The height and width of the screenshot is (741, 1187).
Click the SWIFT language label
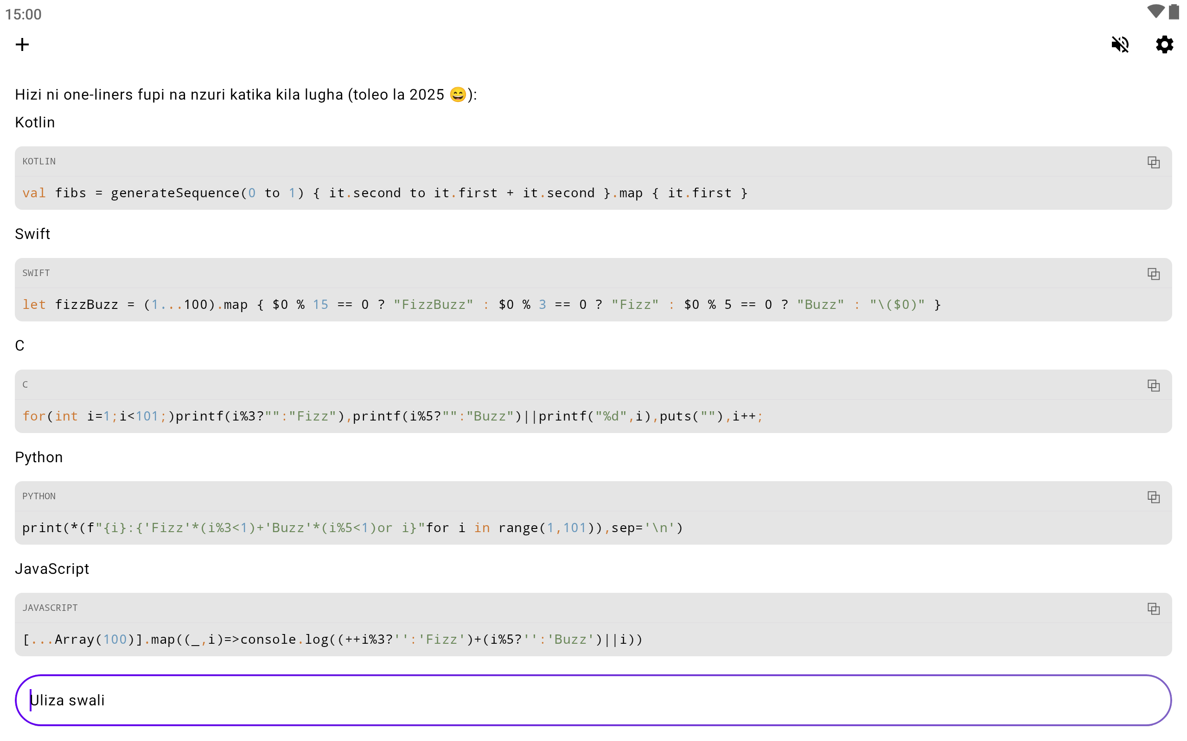36,273
